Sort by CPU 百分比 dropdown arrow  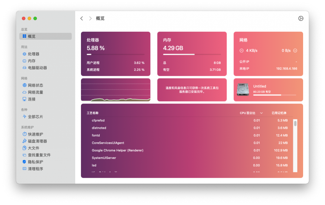click(x=262, y=113)
